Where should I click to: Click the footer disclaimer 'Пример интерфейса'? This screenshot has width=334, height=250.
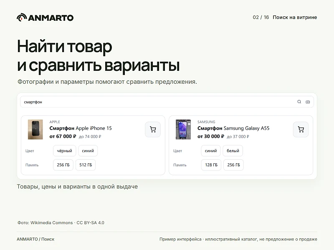(x=180, y=239)
